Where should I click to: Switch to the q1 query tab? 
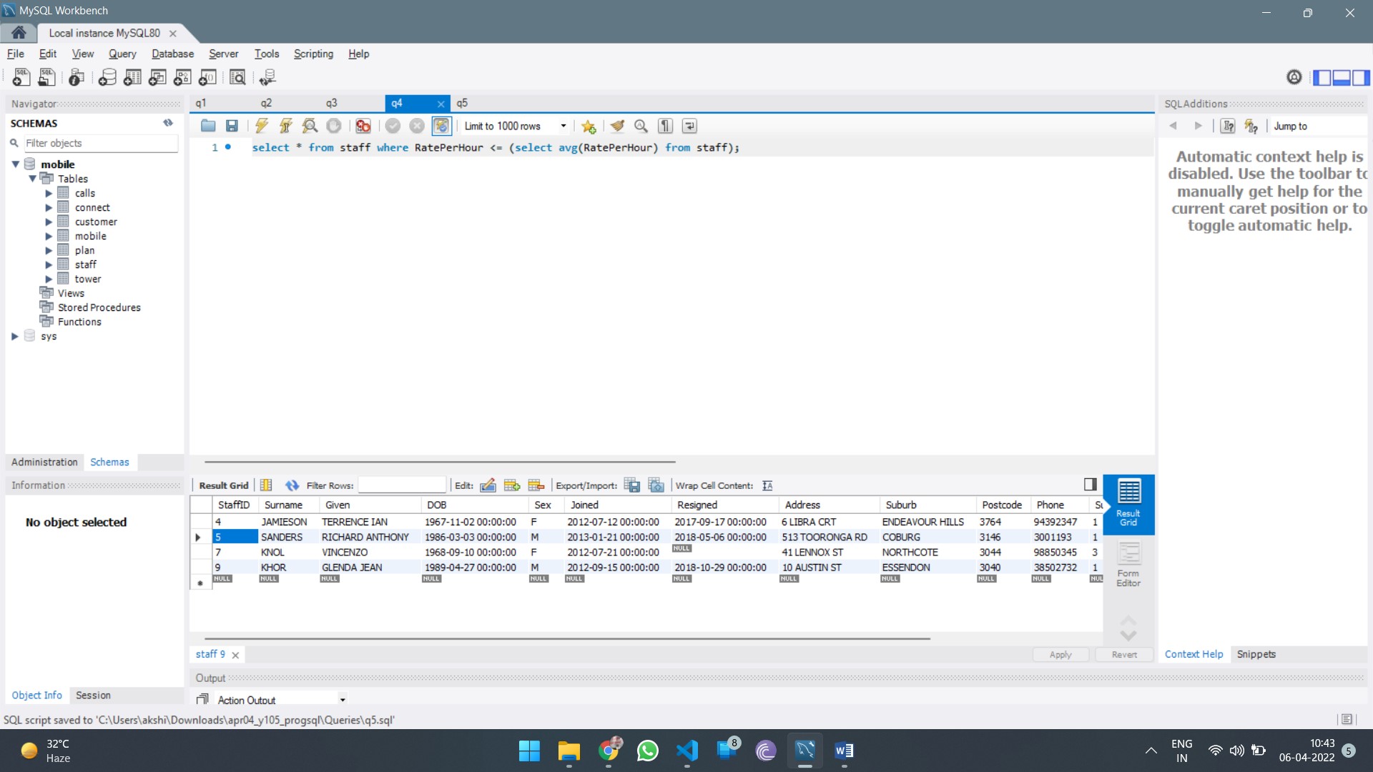(x=201, y=103)
